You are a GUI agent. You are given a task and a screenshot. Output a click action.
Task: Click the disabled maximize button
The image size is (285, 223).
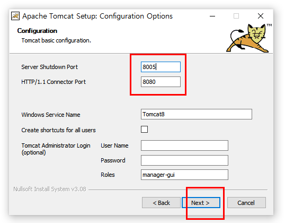pos(236,16)
